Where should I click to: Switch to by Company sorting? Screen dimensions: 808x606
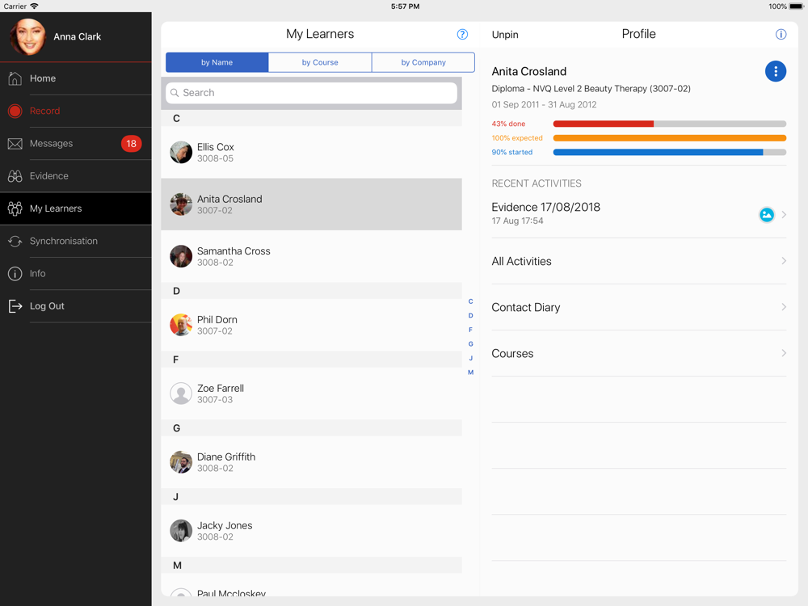423,62
